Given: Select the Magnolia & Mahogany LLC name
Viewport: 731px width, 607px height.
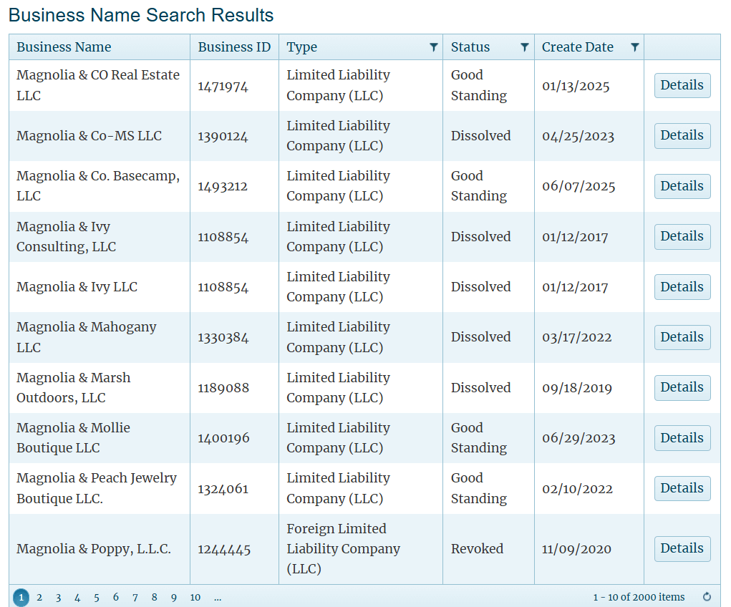Looking at the screenshot, I should (x=86, y=337).
